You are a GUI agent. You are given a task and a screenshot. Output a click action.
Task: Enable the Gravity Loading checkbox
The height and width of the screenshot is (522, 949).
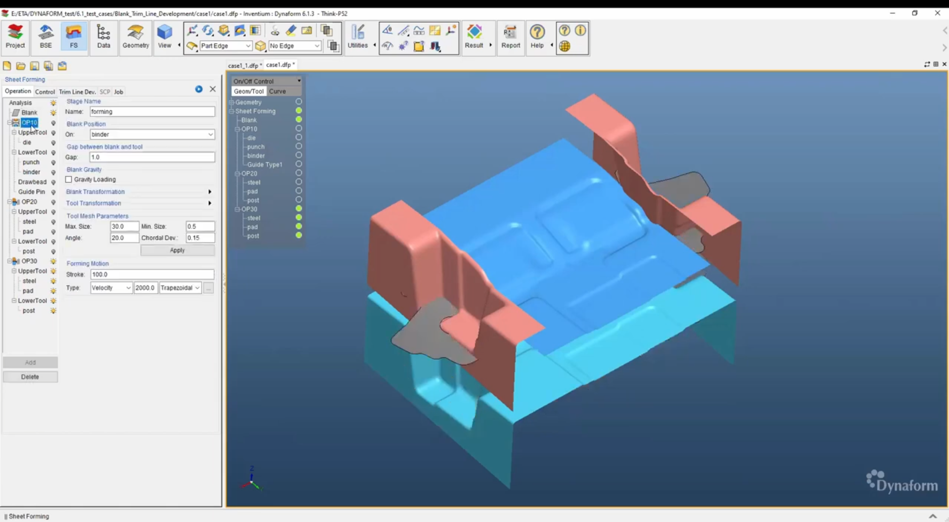pyautogui.click(x=69, y=179)
